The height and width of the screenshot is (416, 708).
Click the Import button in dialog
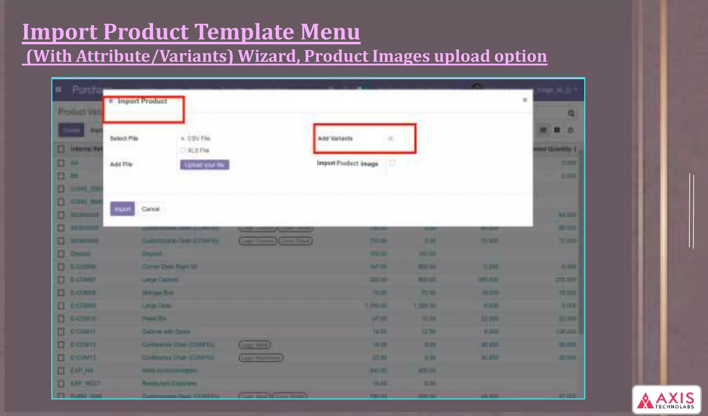pos(122,209)
